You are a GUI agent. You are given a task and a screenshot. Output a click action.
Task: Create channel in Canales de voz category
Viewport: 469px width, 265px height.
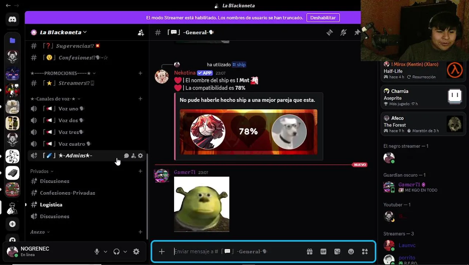tap(140, 99)
